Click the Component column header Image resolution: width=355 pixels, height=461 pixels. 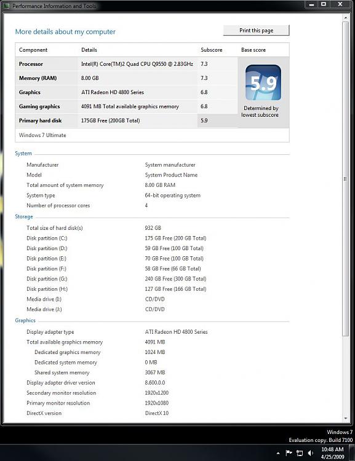click(x=33, y=50)
